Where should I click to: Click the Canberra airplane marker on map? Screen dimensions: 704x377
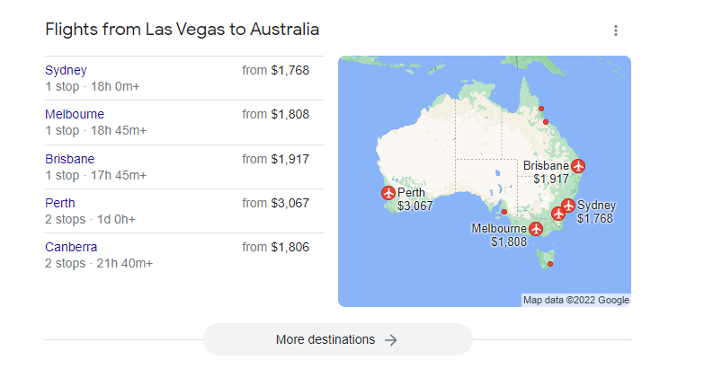pos(558,214)
